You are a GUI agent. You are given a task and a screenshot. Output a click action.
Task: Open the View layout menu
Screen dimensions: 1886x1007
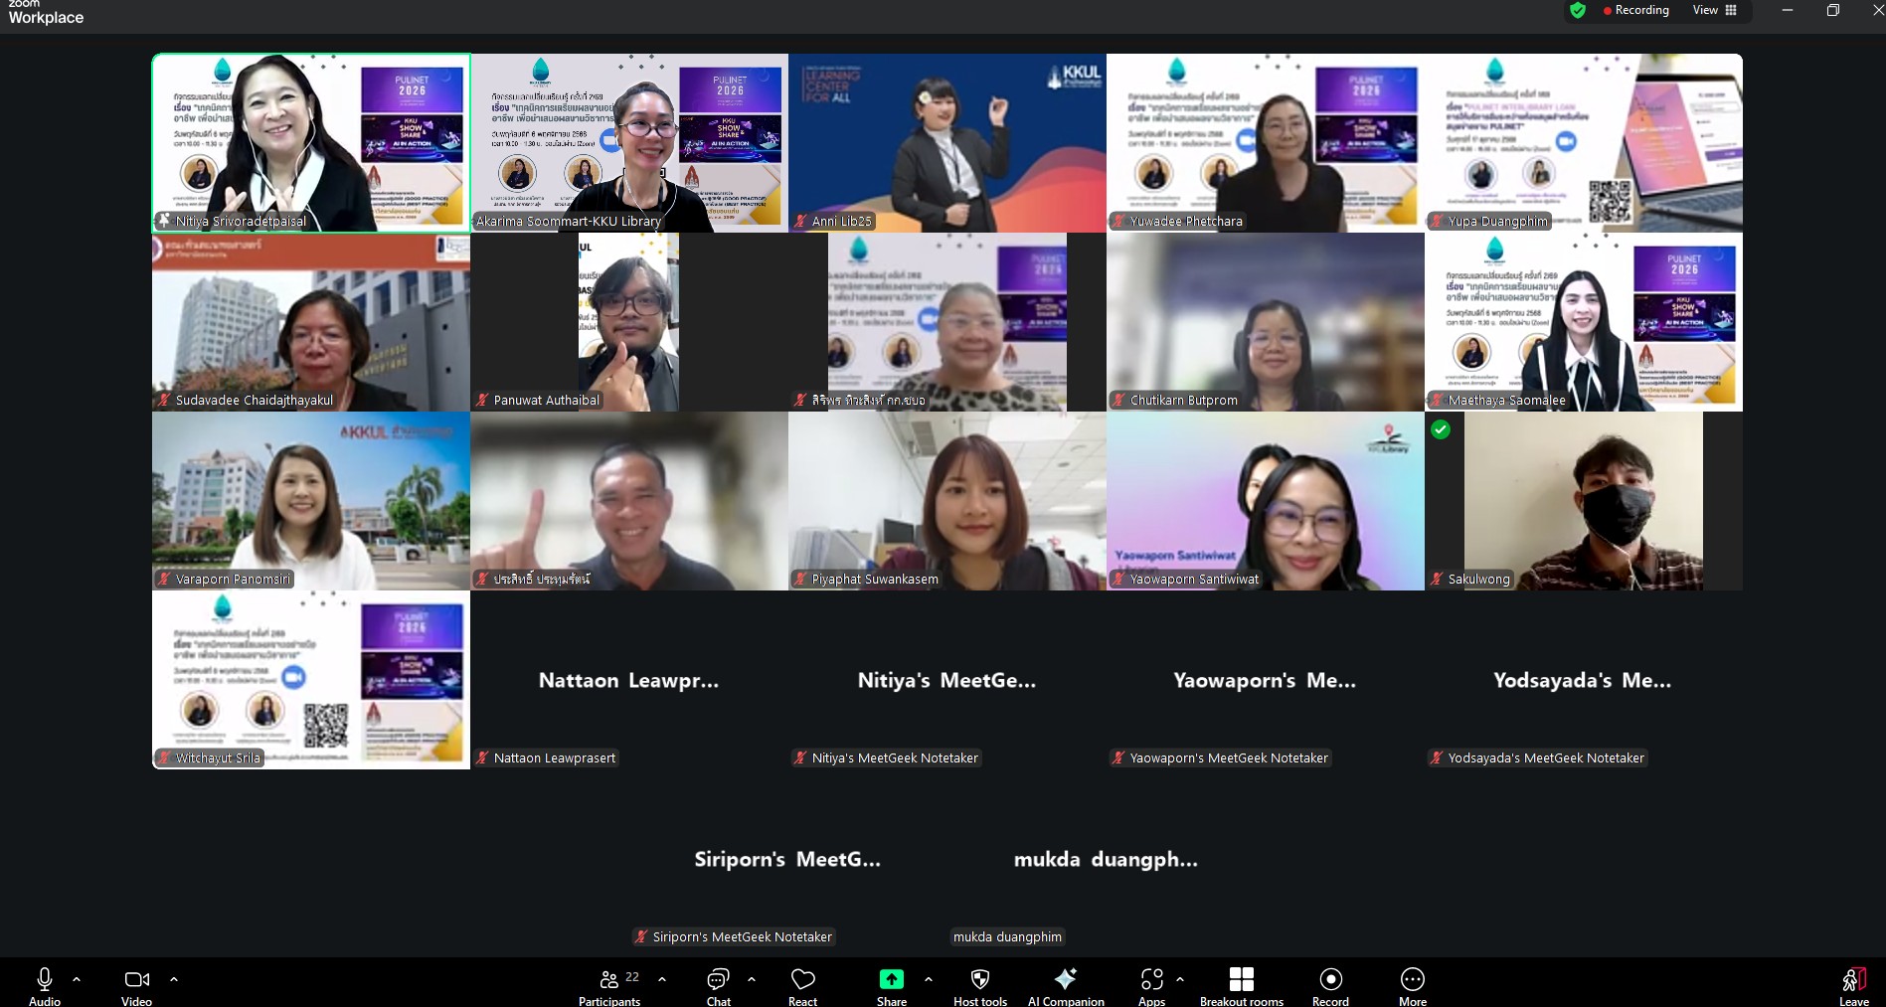(x=1715, y=10)
